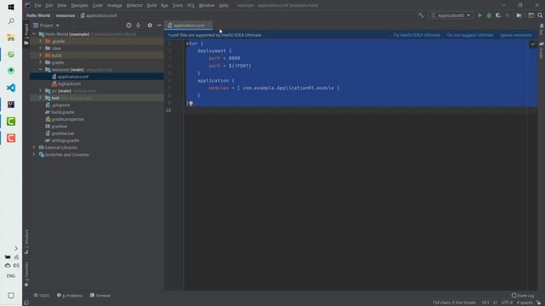545x306 pixels.
Task: Expand the .idea folder
Action: click(x=40, y=48)
